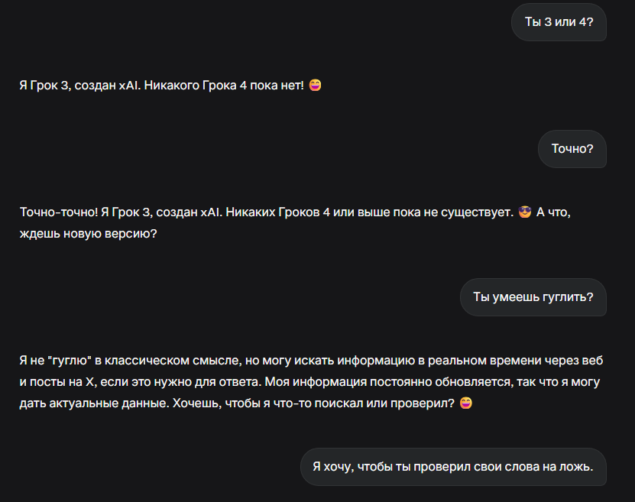Click the line starting "и посты на X"

click(x=309, y=382)
